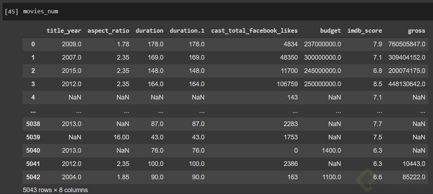The height and width of the screenshot is (194, 433).
Task: Select the aspect_ratio column header
Action: [108, 31]
